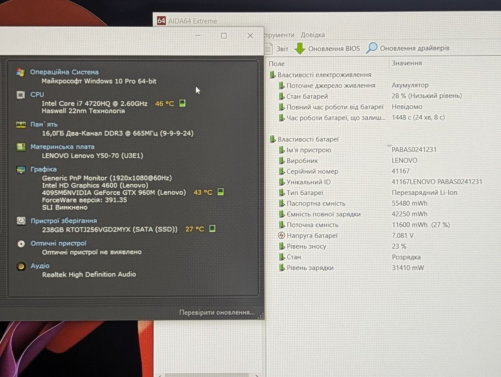Click the value 42250 mWh

409,214
